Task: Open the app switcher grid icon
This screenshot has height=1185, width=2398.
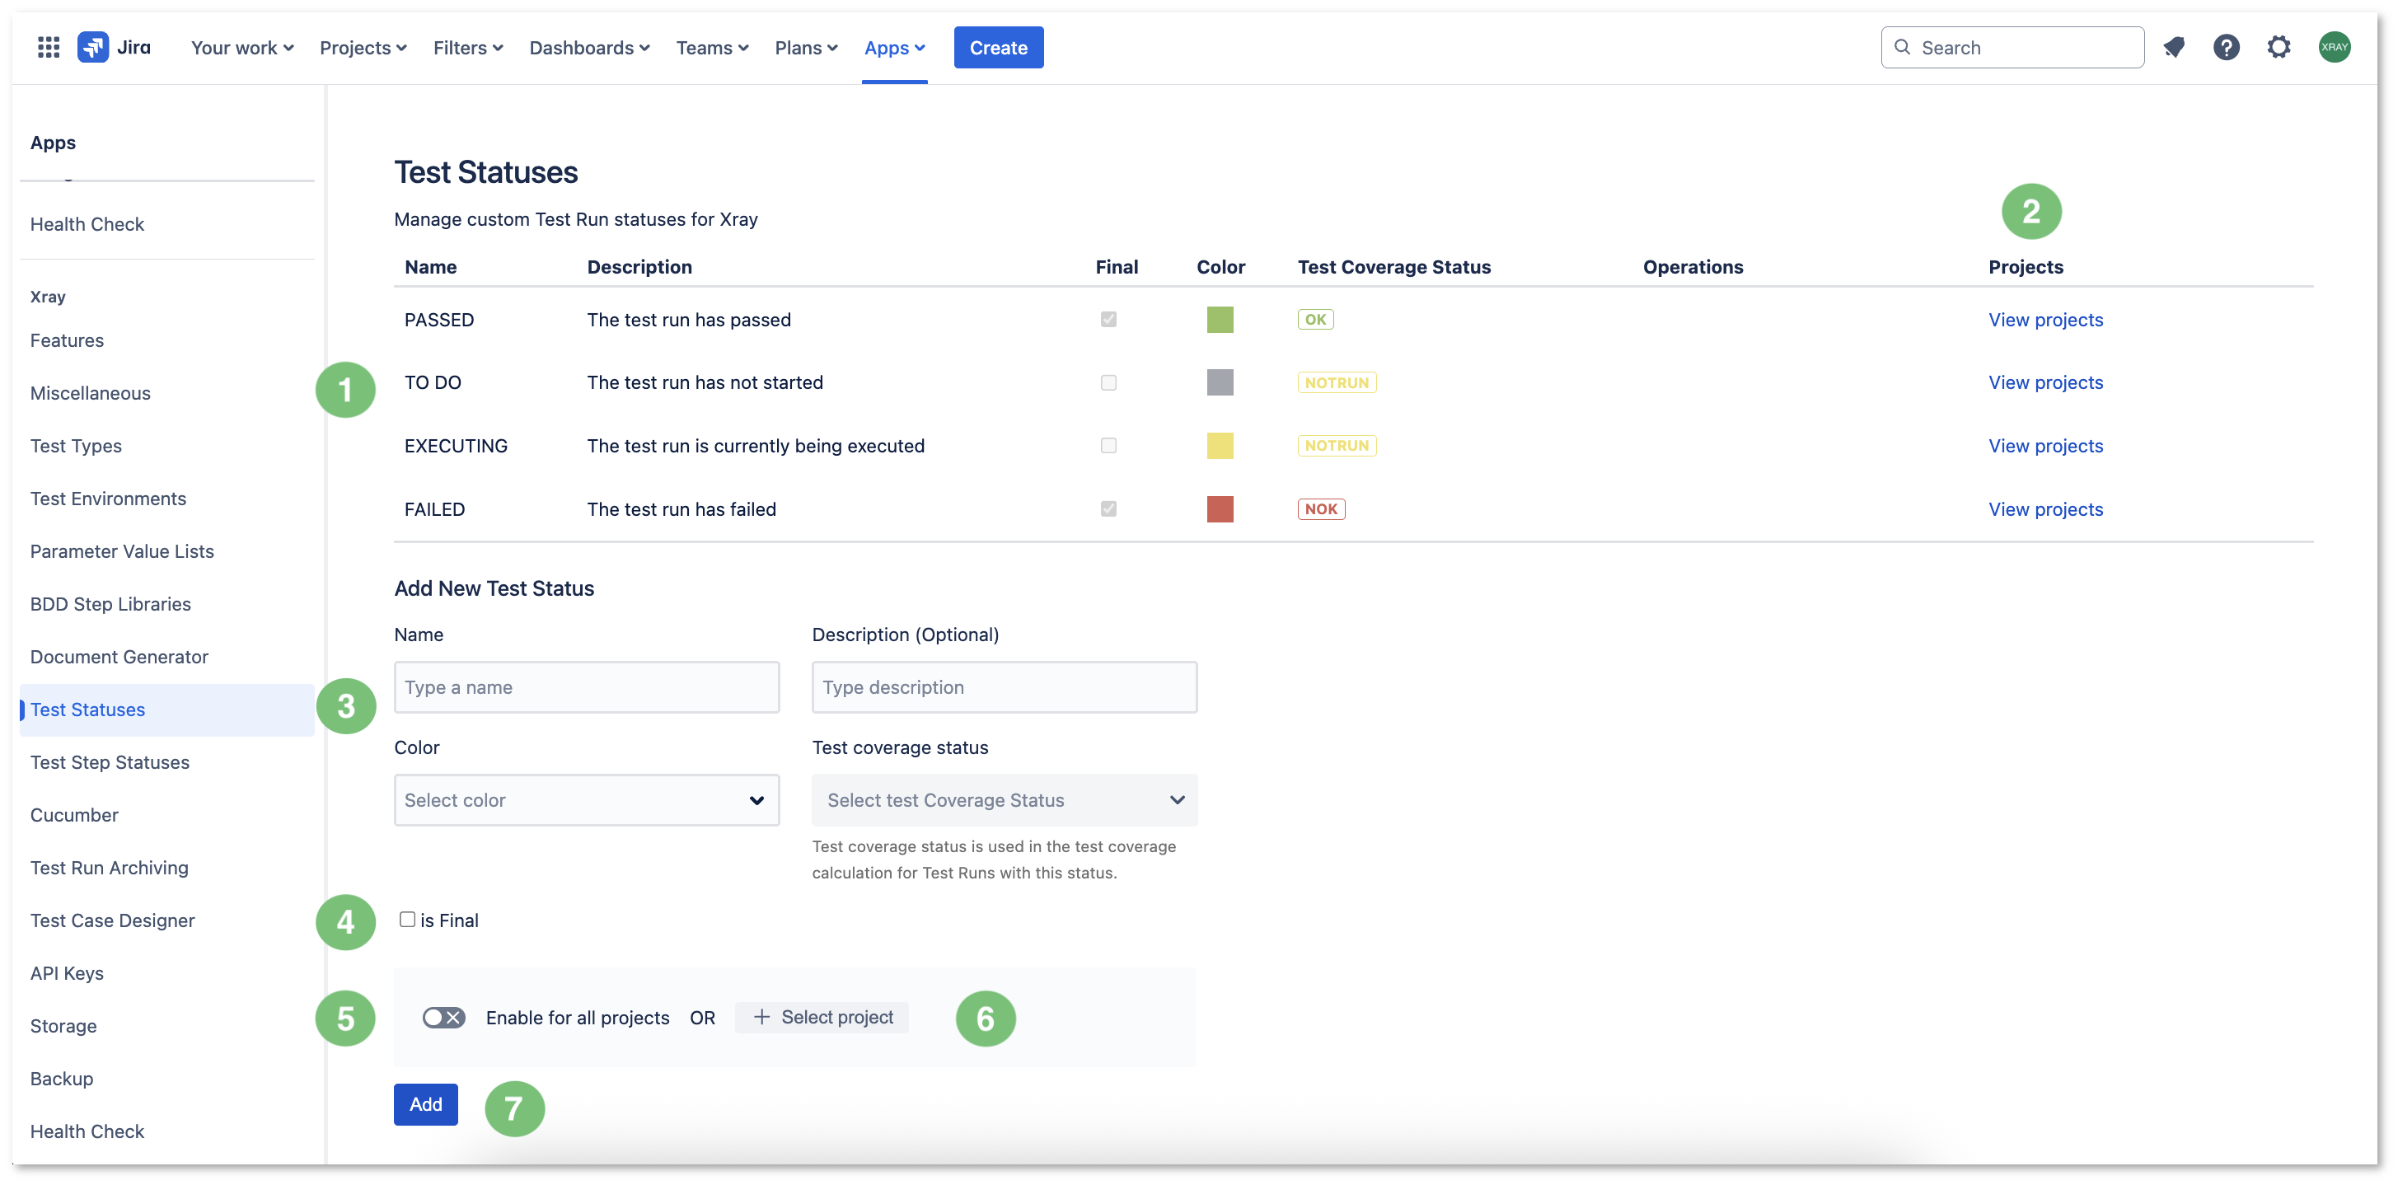Action: pyautogui.click(x=49, y=48)
